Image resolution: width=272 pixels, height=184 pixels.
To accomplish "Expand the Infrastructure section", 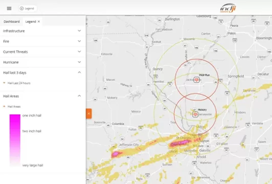I will click(x=79, y=31).
